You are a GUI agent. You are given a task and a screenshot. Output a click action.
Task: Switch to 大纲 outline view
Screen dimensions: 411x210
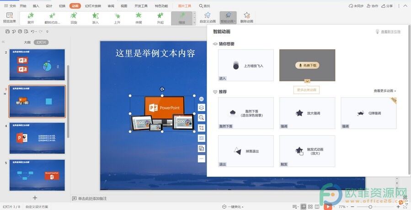pos(27,42)
